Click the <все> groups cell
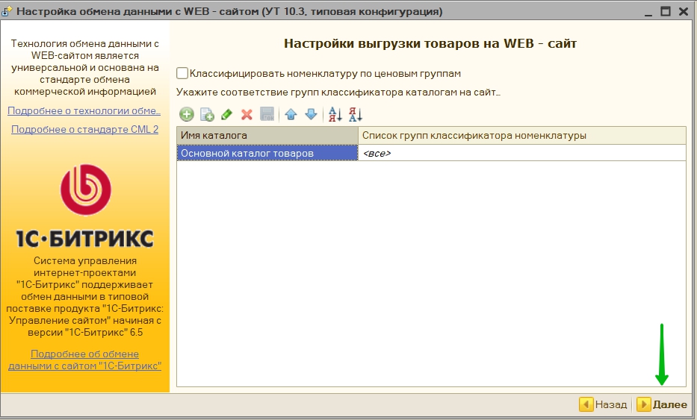 pos(522,153)
